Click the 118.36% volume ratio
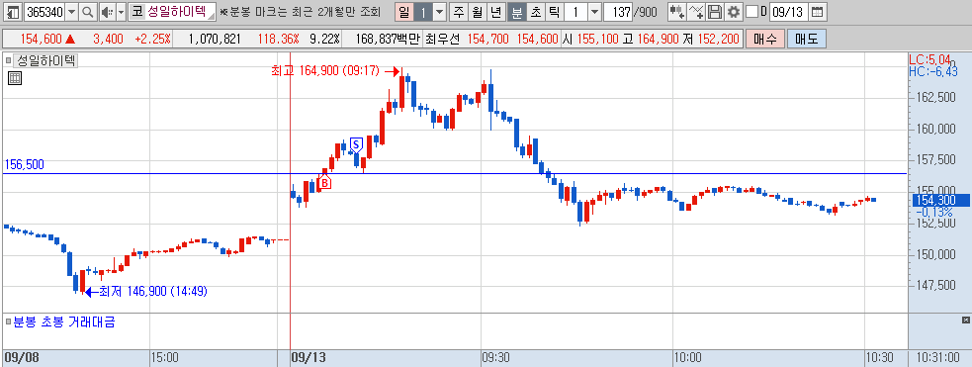 pos(278,39)
